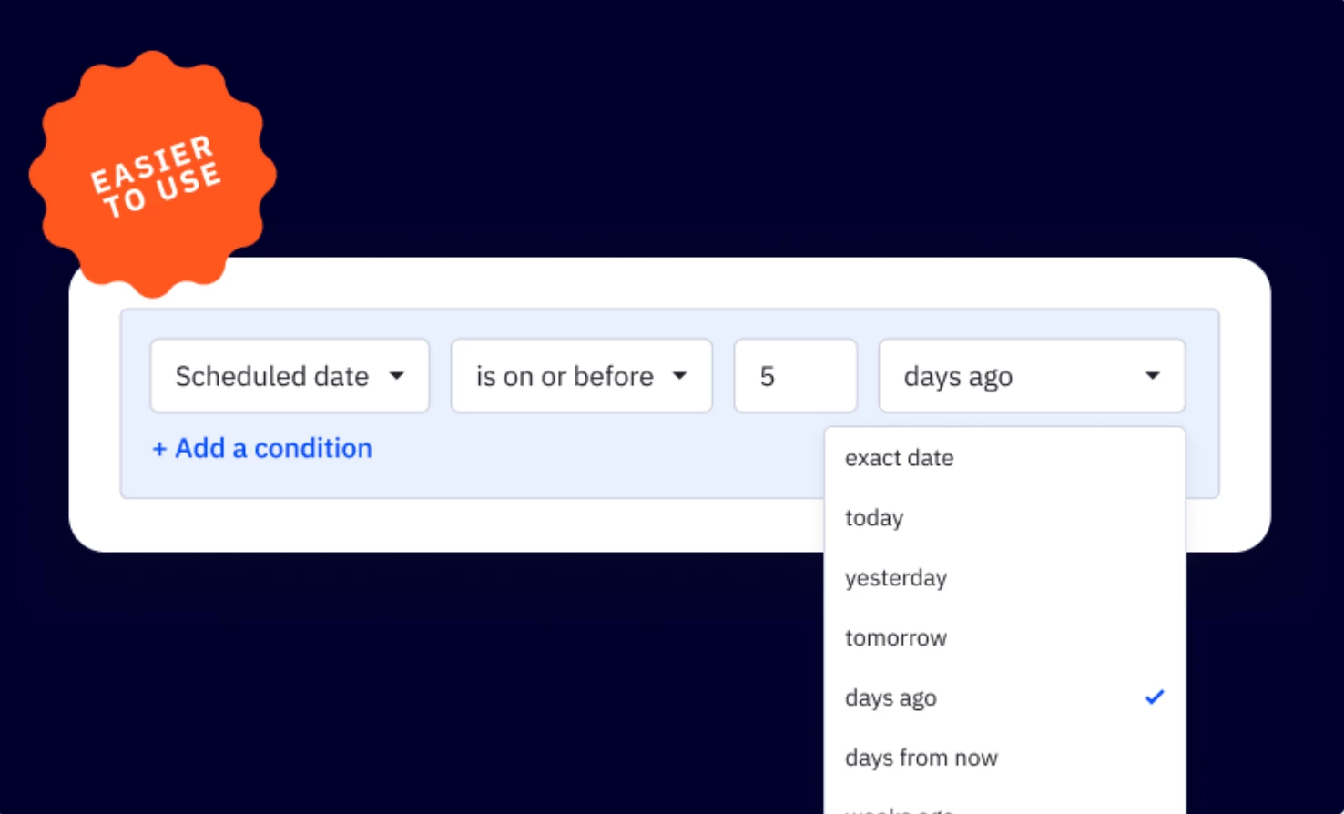Viewport: 1344px width, 814px height.
Task: Choose "today" in the date options list
Action: (873, 517)
